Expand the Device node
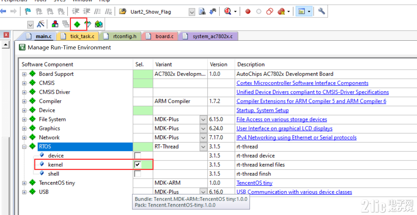Image resolution: width=417 pixels, height=215 pixels. tap(24, 110)
